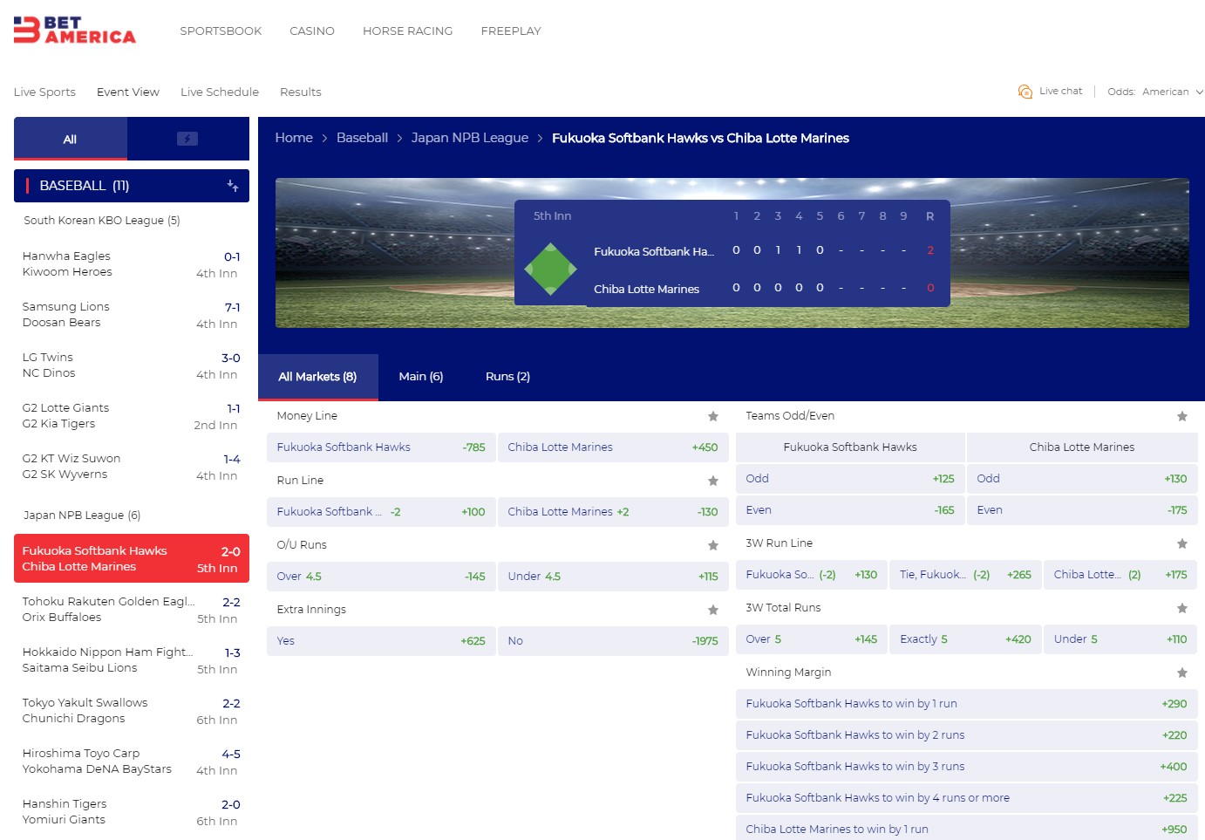
Task: Open G2 Lotte Giants vs Kia Tigers game
Action: click(x=132, y=416)
